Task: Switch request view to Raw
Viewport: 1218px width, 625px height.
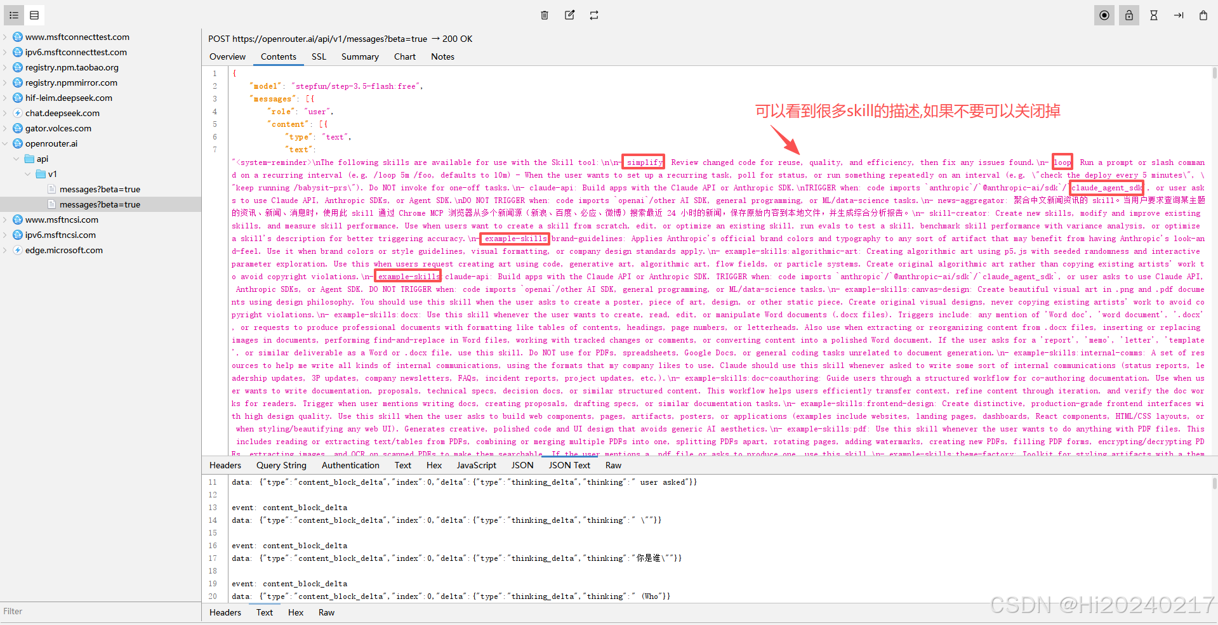Action: (x=613, y=465)
